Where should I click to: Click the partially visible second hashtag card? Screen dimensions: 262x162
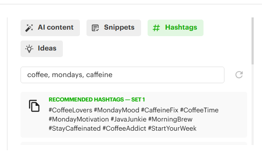coord(134,144)
